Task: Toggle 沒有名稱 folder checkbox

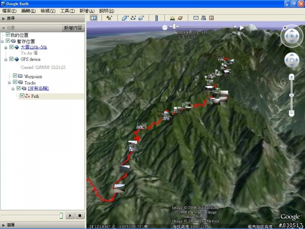Action: coord(19,88)
